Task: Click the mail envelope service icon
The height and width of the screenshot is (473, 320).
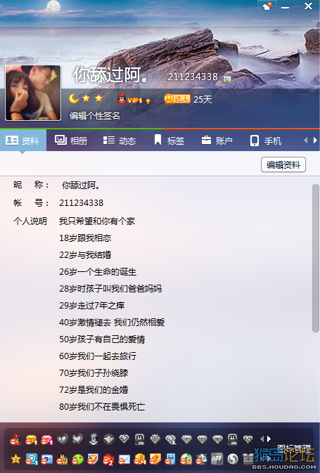Action: pyautogui.click(x=124, y=459)
